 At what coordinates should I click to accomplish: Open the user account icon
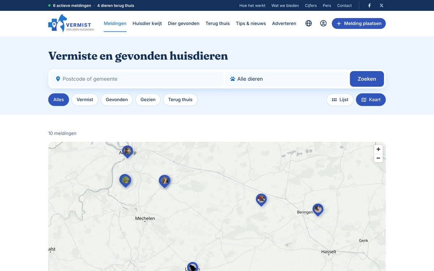323,23
